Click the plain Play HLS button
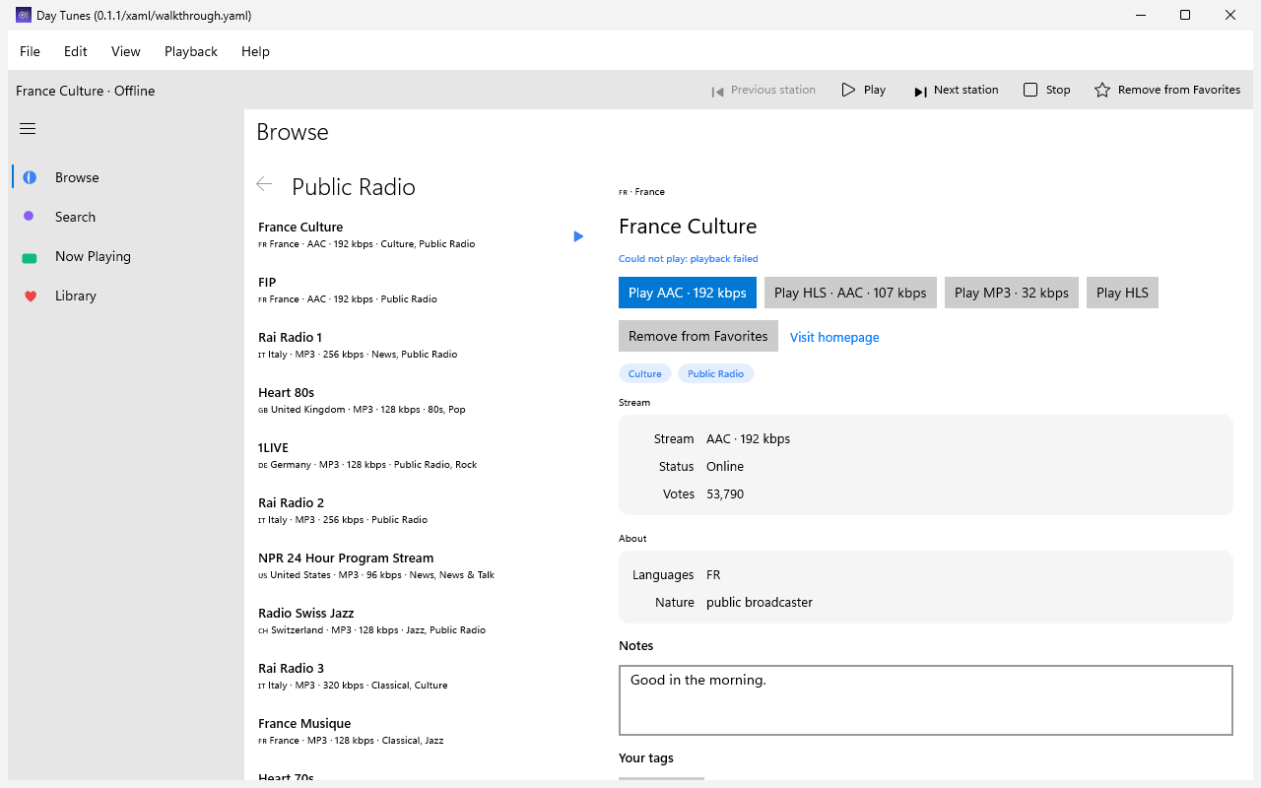This screenshot has width=1261, height=788. [1122, 293]
